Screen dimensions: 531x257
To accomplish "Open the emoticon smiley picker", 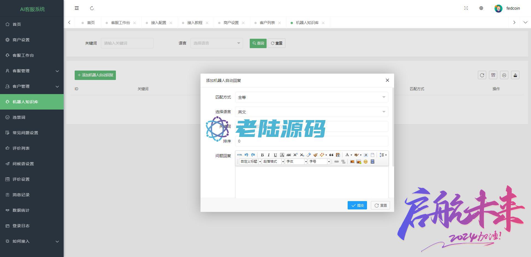I will coord(366,162).
